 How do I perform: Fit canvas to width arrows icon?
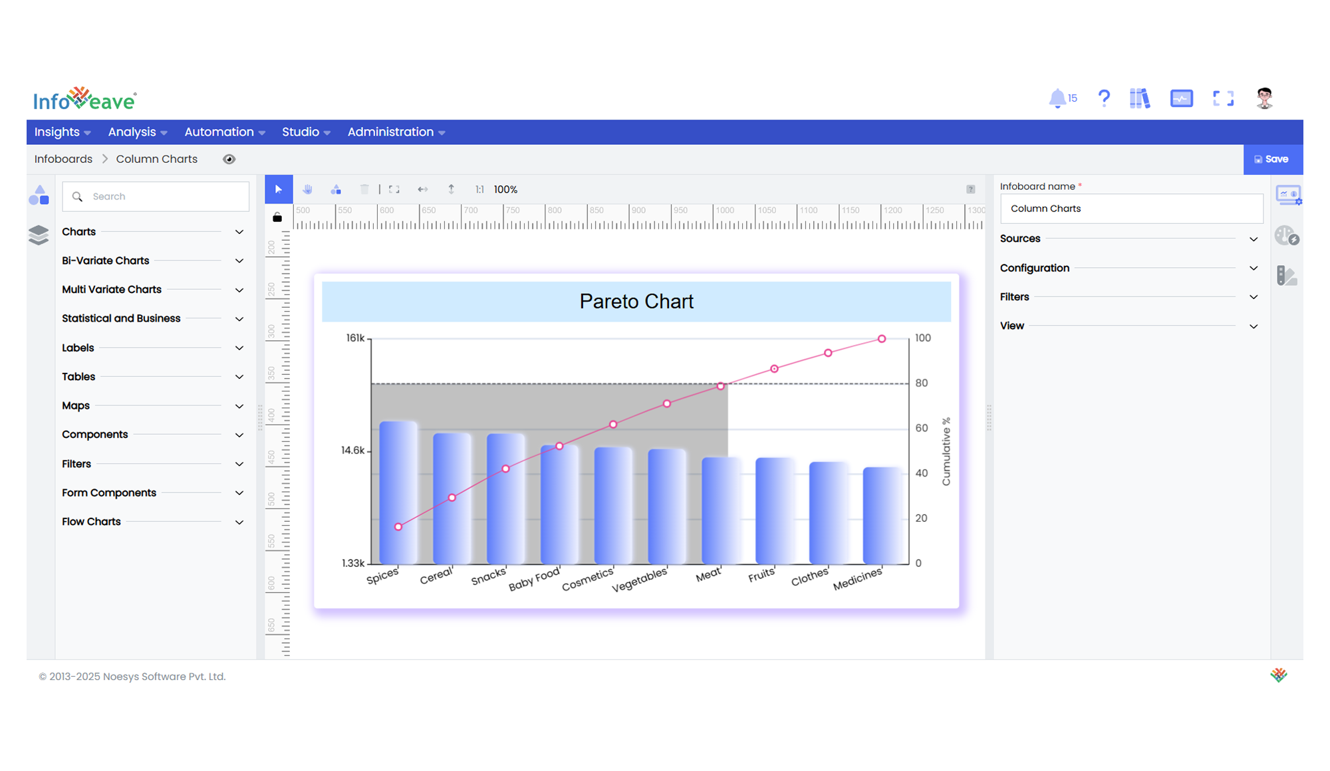[423, 189]
